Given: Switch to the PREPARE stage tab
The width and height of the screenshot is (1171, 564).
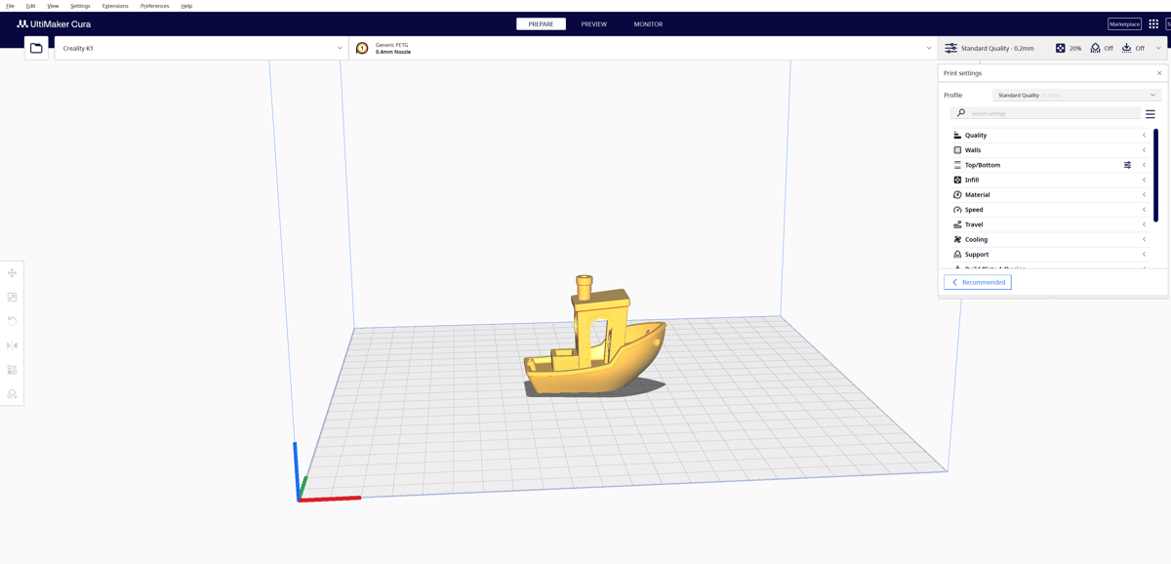Looking at the screenshot, I should (541, 23).
